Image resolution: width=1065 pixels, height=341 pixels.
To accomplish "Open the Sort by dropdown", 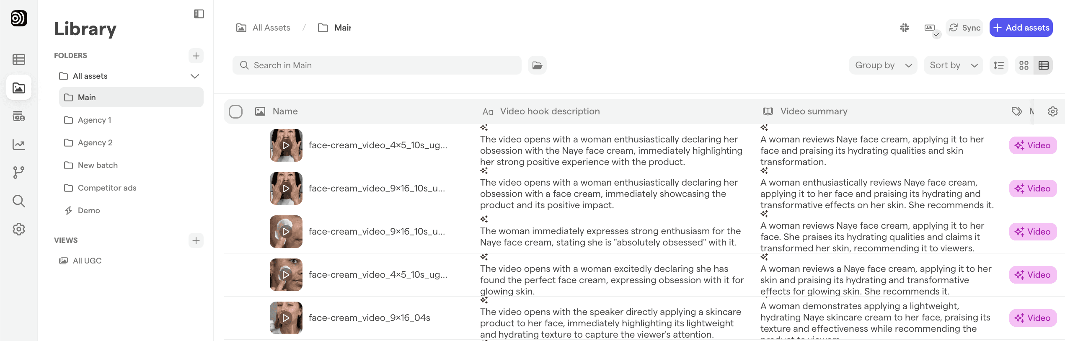I will [x=953, y=65].
